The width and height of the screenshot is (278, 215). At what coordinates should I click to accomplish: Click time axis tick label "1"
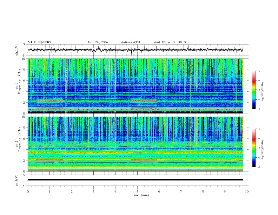pos(49,191)
